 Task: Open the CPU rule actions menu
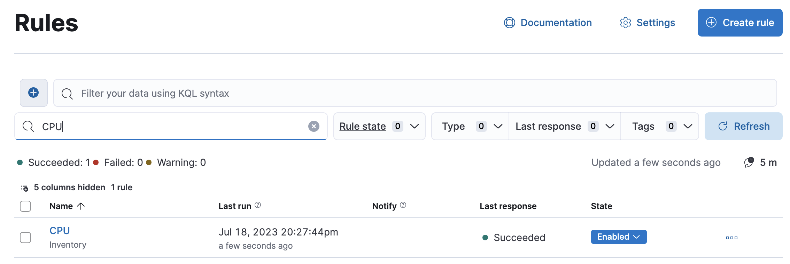[731, 238]
